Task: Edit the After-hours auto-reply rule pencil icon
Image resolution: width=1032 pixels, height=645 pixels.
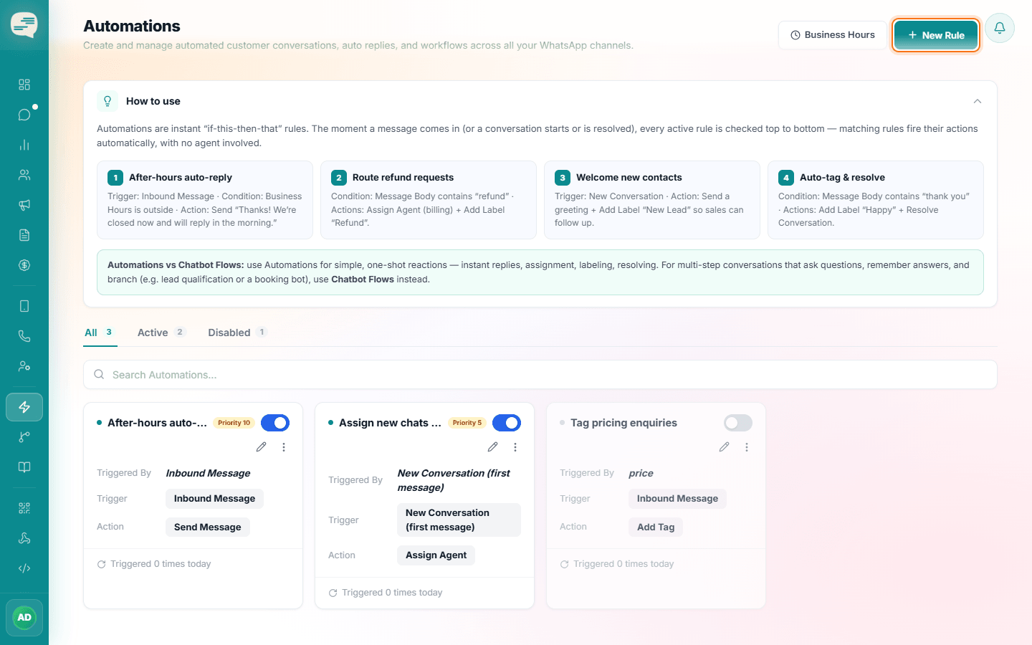Action: 262,447
